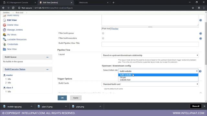Open the Build Cards dropdown

(150, 84)
